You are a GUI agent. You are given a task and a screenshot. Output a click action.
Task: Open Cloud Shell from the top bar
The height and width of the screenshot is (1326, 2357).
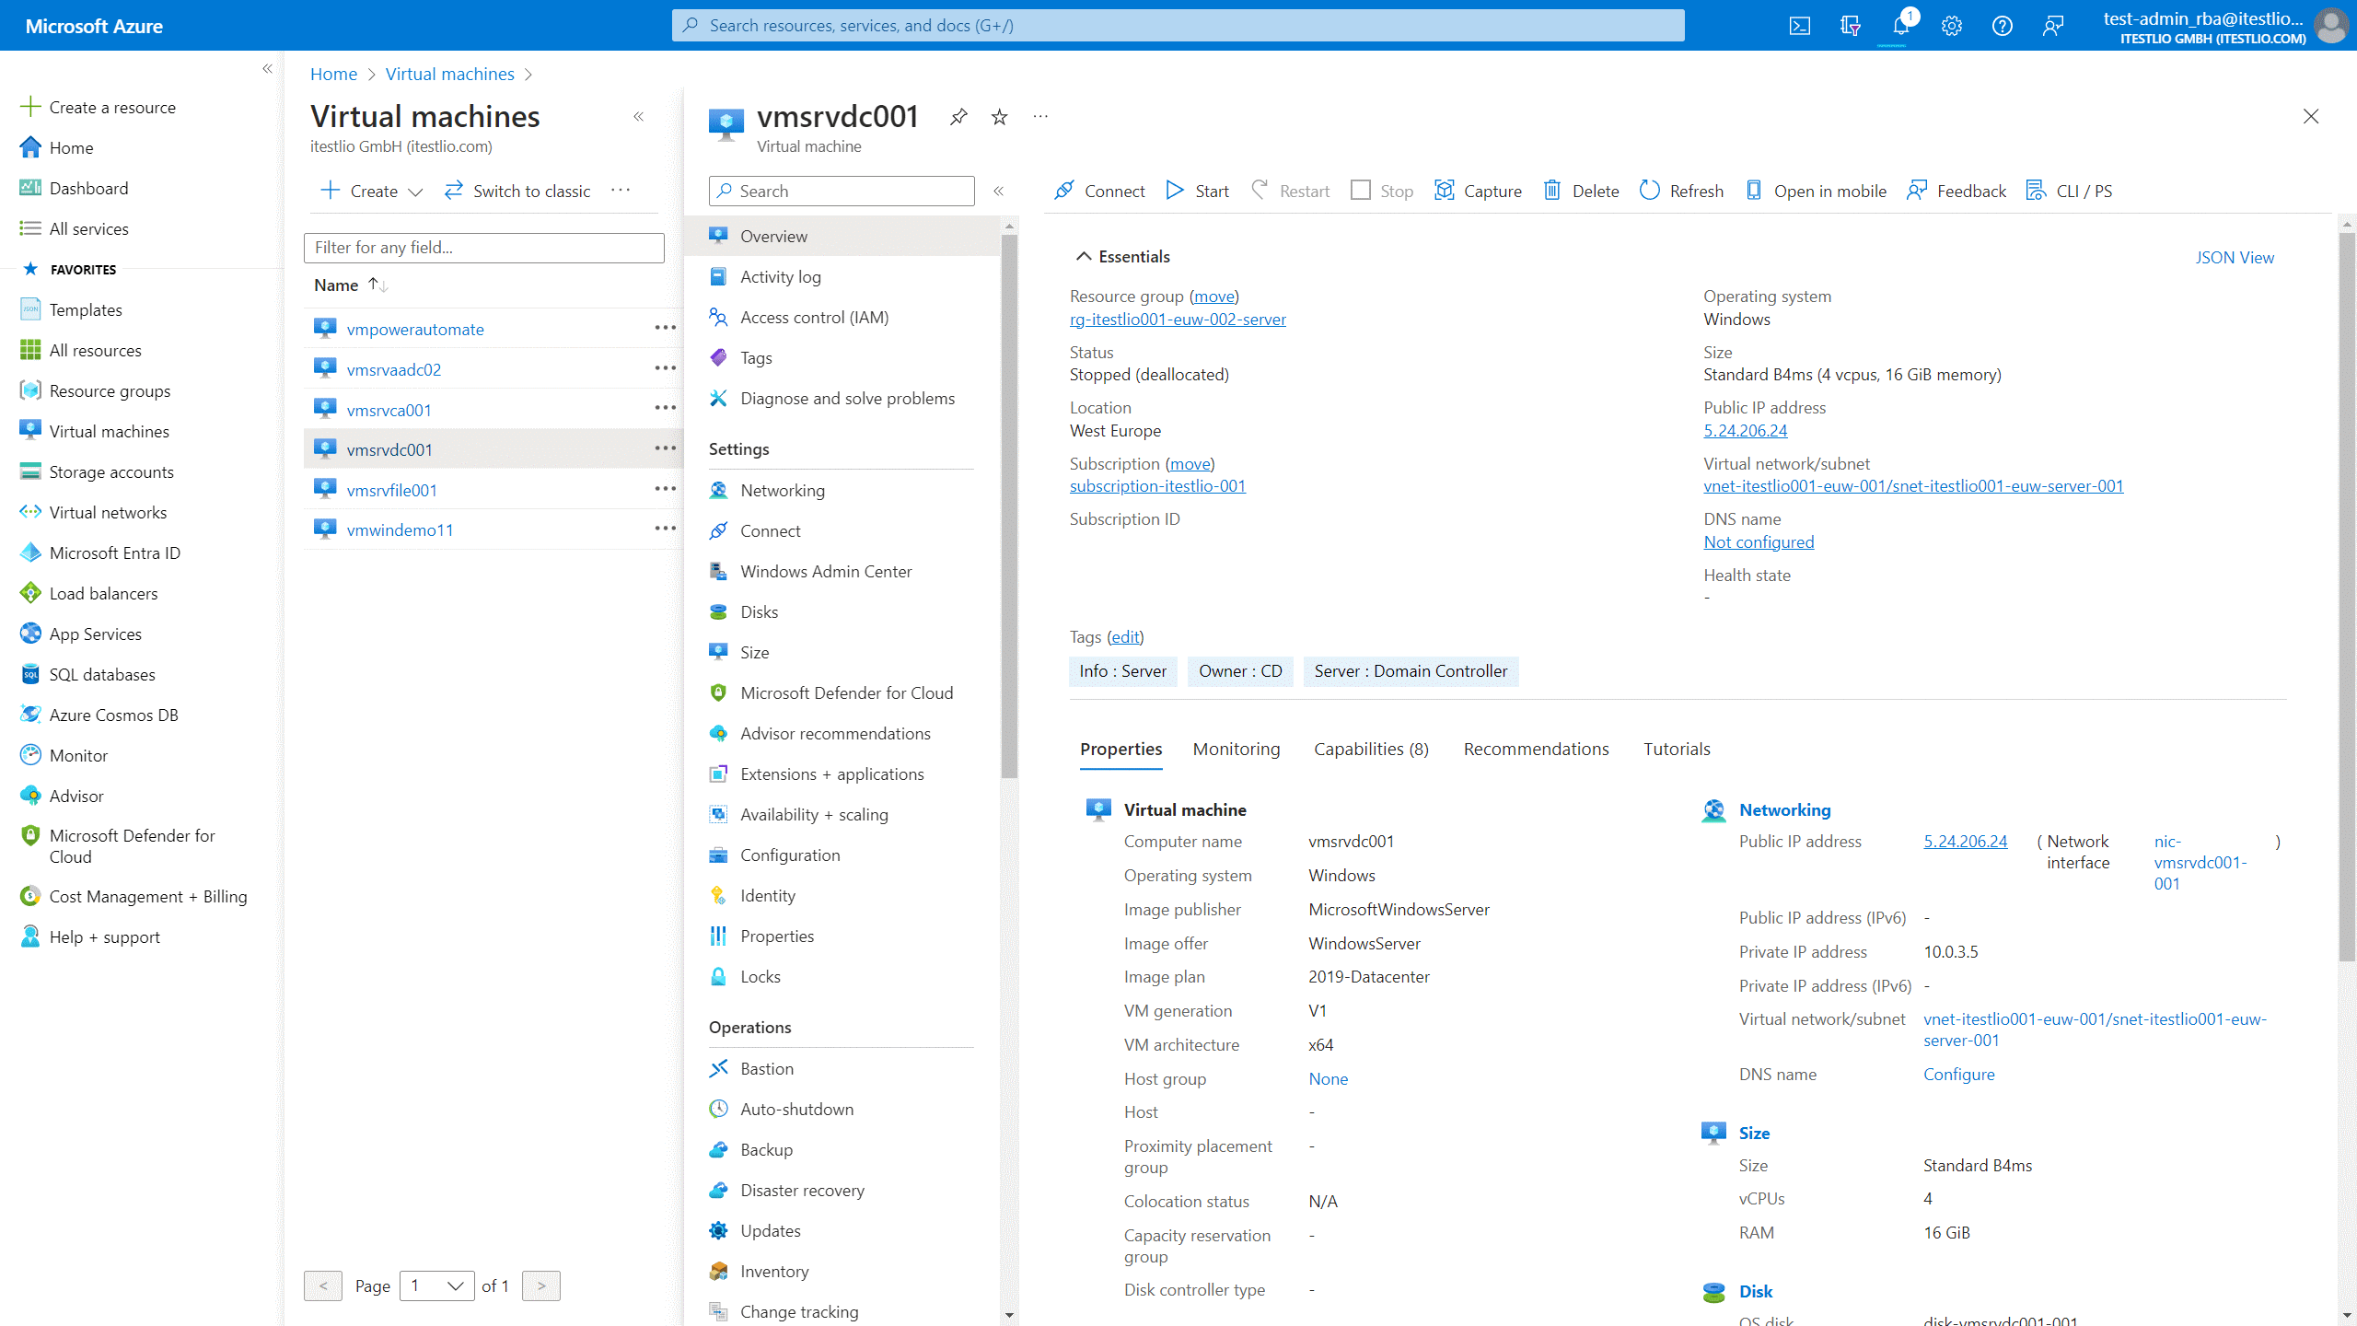click(1799, 26)
